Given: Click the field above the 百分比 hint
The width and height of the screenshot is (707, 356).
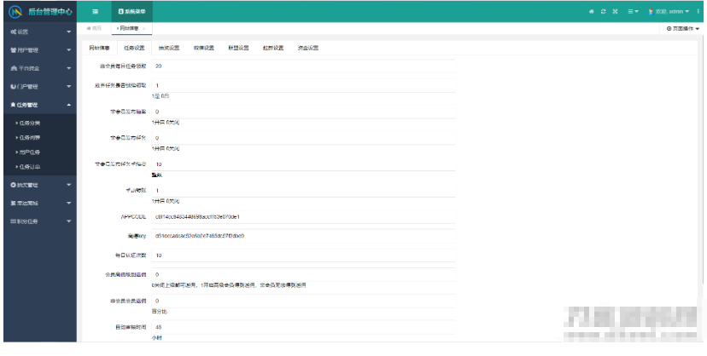Looking at the screenshot, I should tap(303, 301).
